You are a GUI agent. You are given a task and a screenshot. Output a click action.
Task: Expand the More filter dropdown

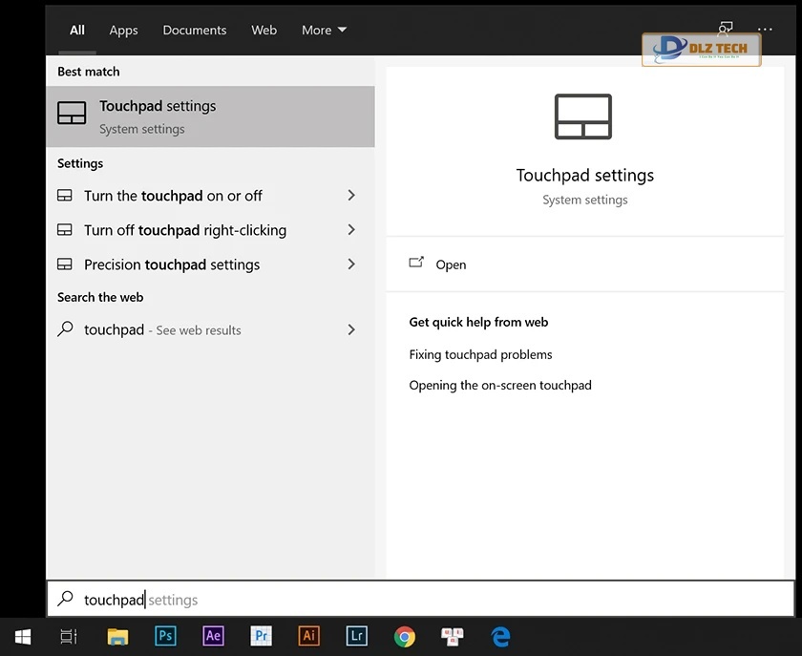[x=323, y=30]
